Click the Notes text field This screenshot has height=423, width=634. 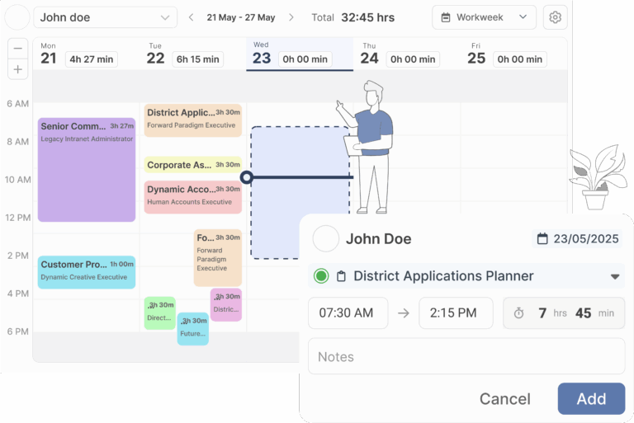[x=466, y=357]
